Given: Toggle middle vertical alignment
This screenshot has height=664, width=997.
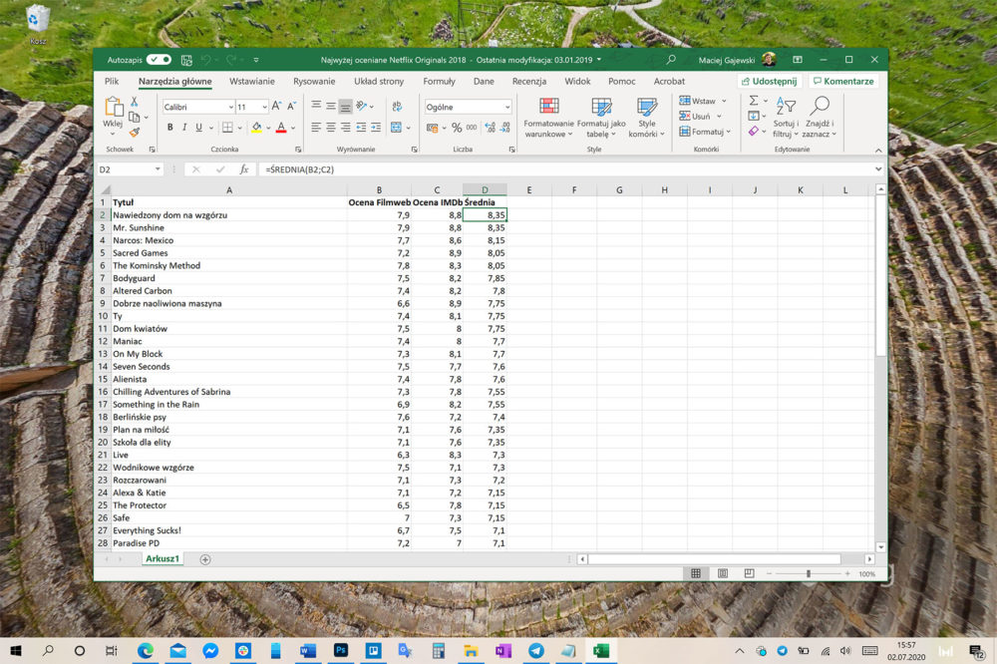Looking at the screenshot, I should click(x=331, y=107).
